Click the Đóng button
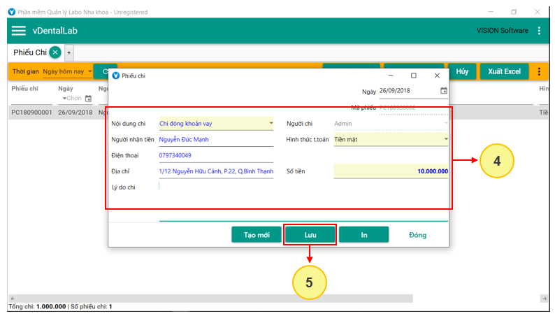555x316 pixels. pyautogui.click(x=417, y=235)
